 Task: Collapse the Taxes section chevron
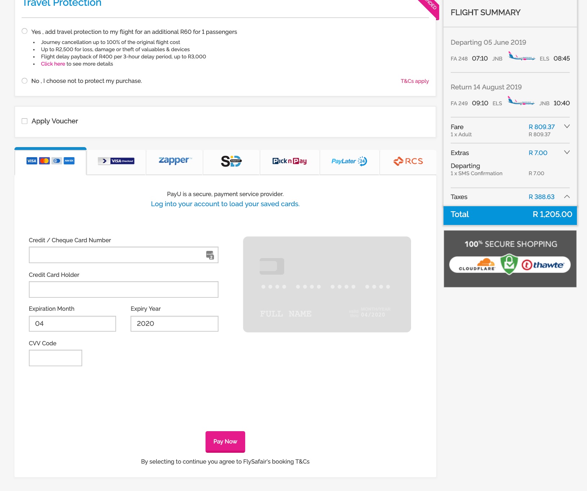click(x=567, y=197)
